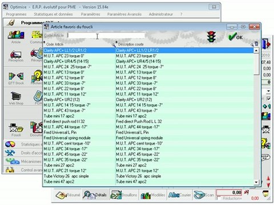Select row M.U.T. APC cent torque -10"
The width and height of the screenshot is (274, 205).
coord(148,143)
